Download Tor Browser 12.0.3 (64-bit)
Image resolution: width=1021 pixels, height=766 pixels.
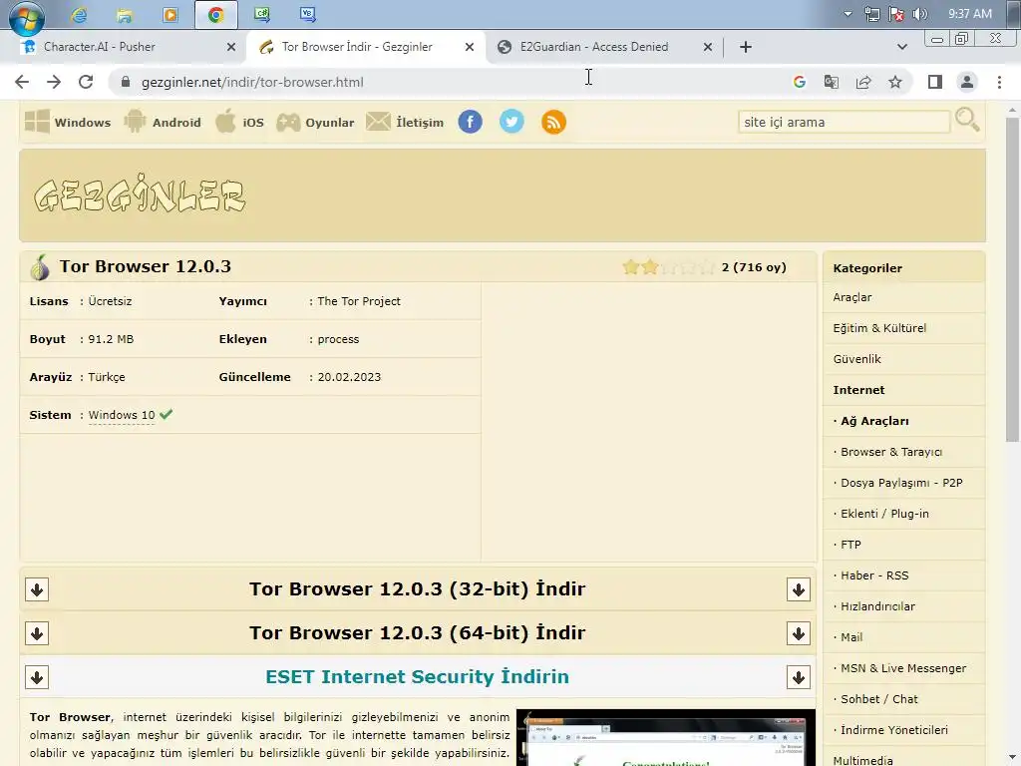point(418,632)
